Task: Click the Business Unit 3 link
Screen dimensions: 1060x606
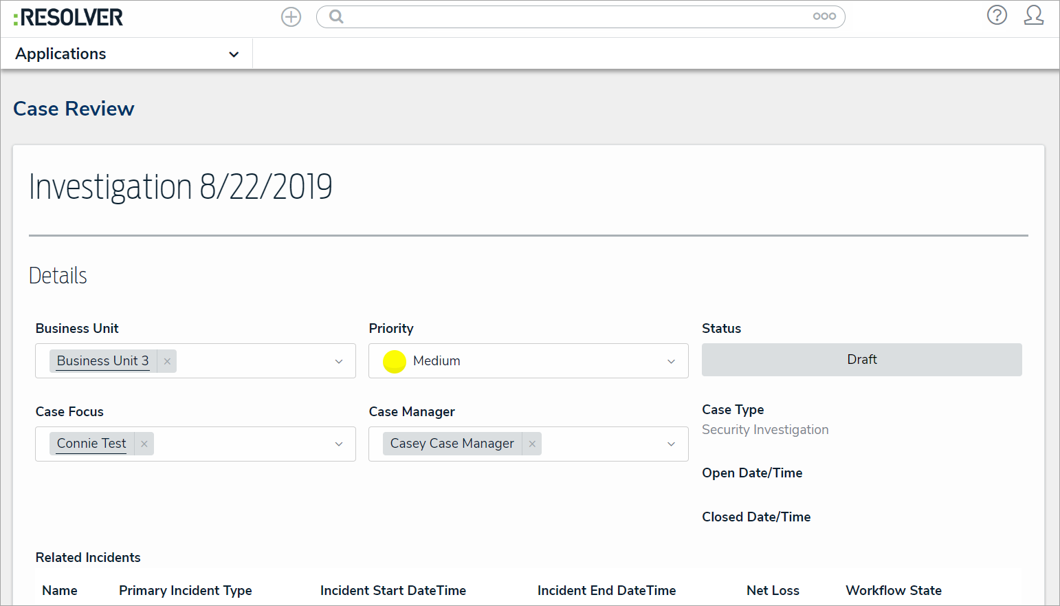Action: click(x=102, y=361)
